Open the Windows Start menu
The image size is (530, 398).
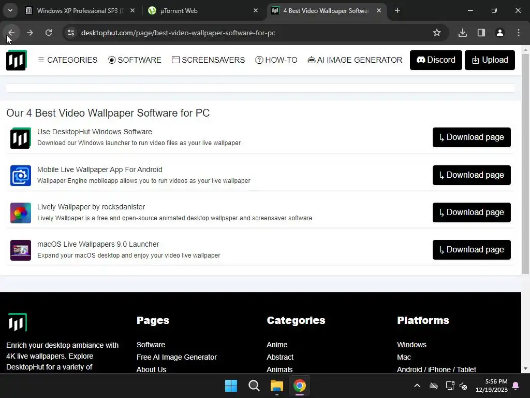pyautogui.click(x=231, y=386)
